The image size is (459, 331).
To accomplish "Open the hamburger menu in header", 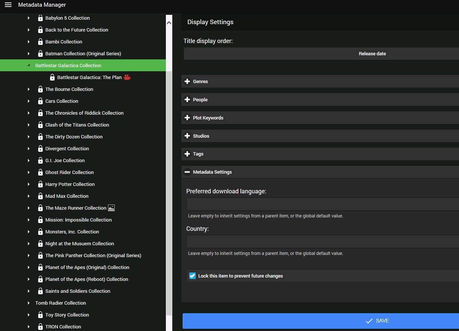I will [x=8, y=5].
